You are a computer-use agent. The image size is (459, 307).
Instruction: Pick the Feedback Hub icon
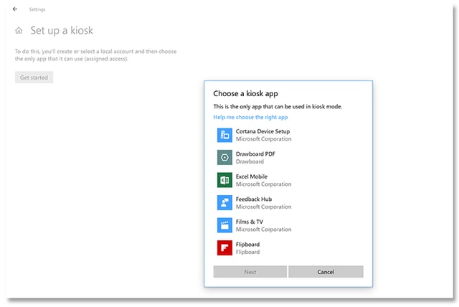click(x=224, y=203)
